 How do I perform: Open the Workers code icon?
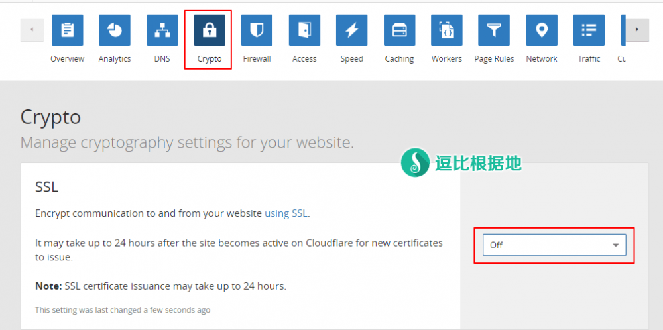click(x=446, y=30)
